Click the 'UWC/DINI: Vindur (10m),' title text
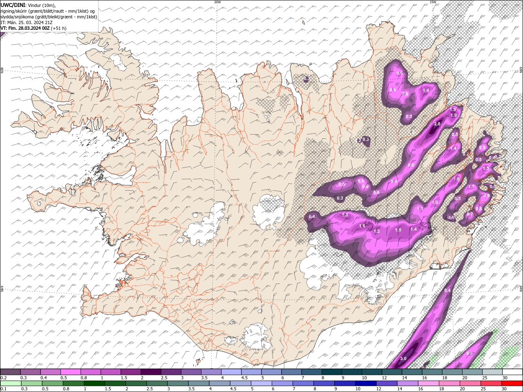 pos(29,5)
